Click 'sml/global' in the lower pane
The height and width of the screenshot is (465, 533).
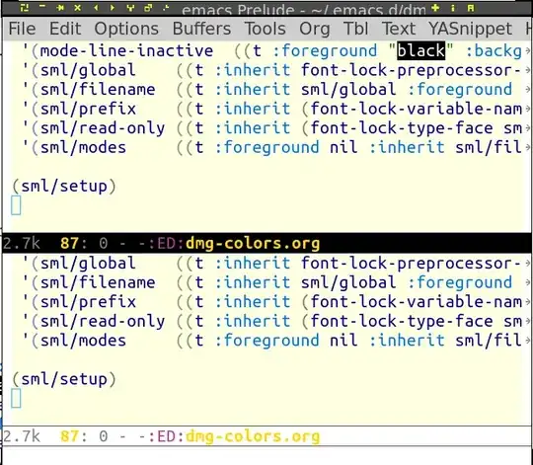(88, 264)
